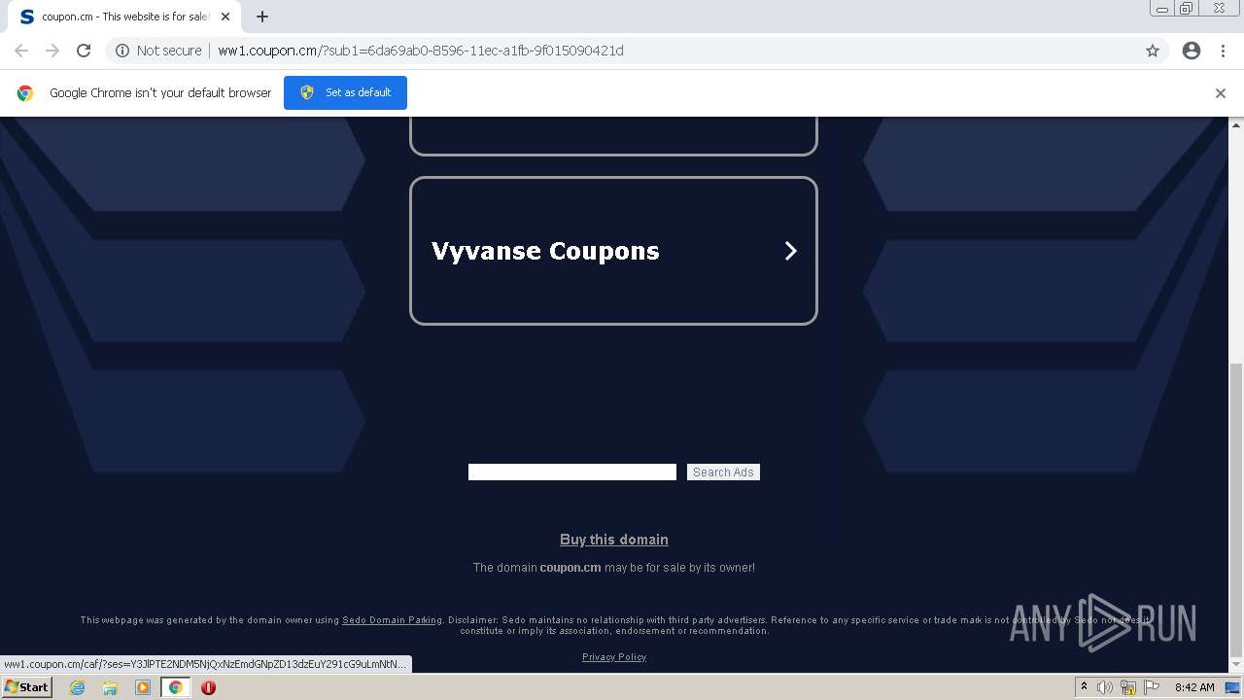This screenshot has height=700, width=1244.
Task: Reload the page with refresh icon
Action: tap(84, 51)
